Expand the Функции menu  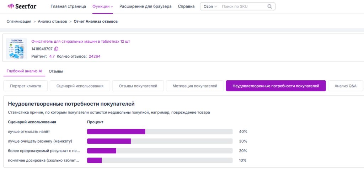coord(102,6)
